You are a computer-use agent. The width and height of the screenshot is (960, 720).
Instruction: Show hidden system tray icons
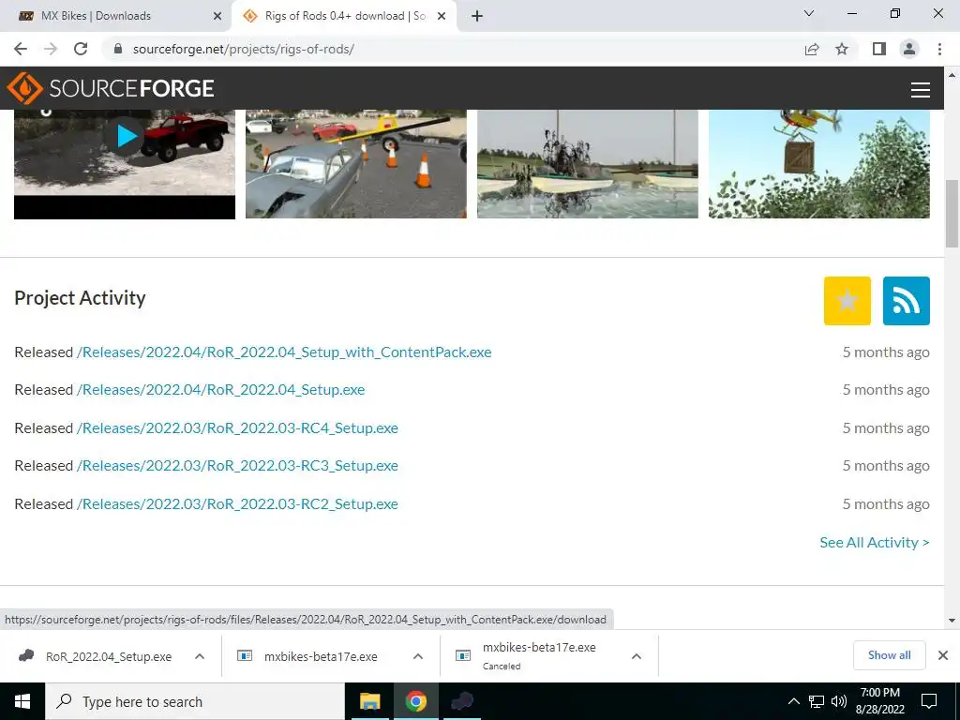[x=793, y=701]
